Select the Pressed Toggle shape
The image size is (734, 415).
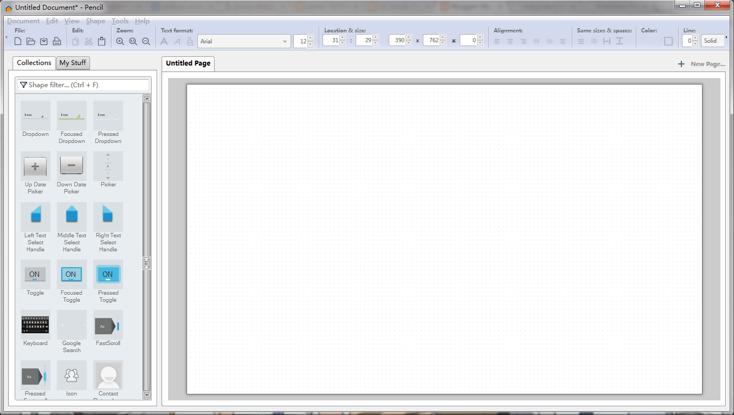[x=108, y=274]
